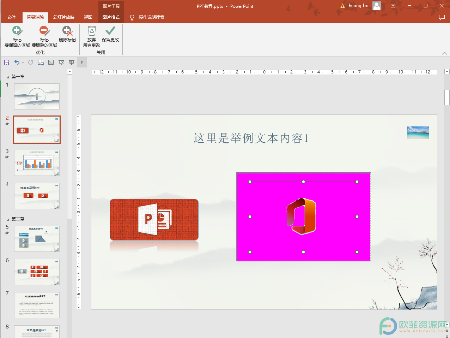450x338 pixels.
Task: Select slide 5 thumbnail
Action: pos(37,239)
